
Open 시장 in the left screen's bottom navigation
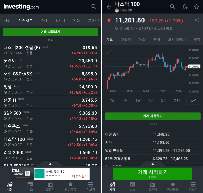pos(10,186)
